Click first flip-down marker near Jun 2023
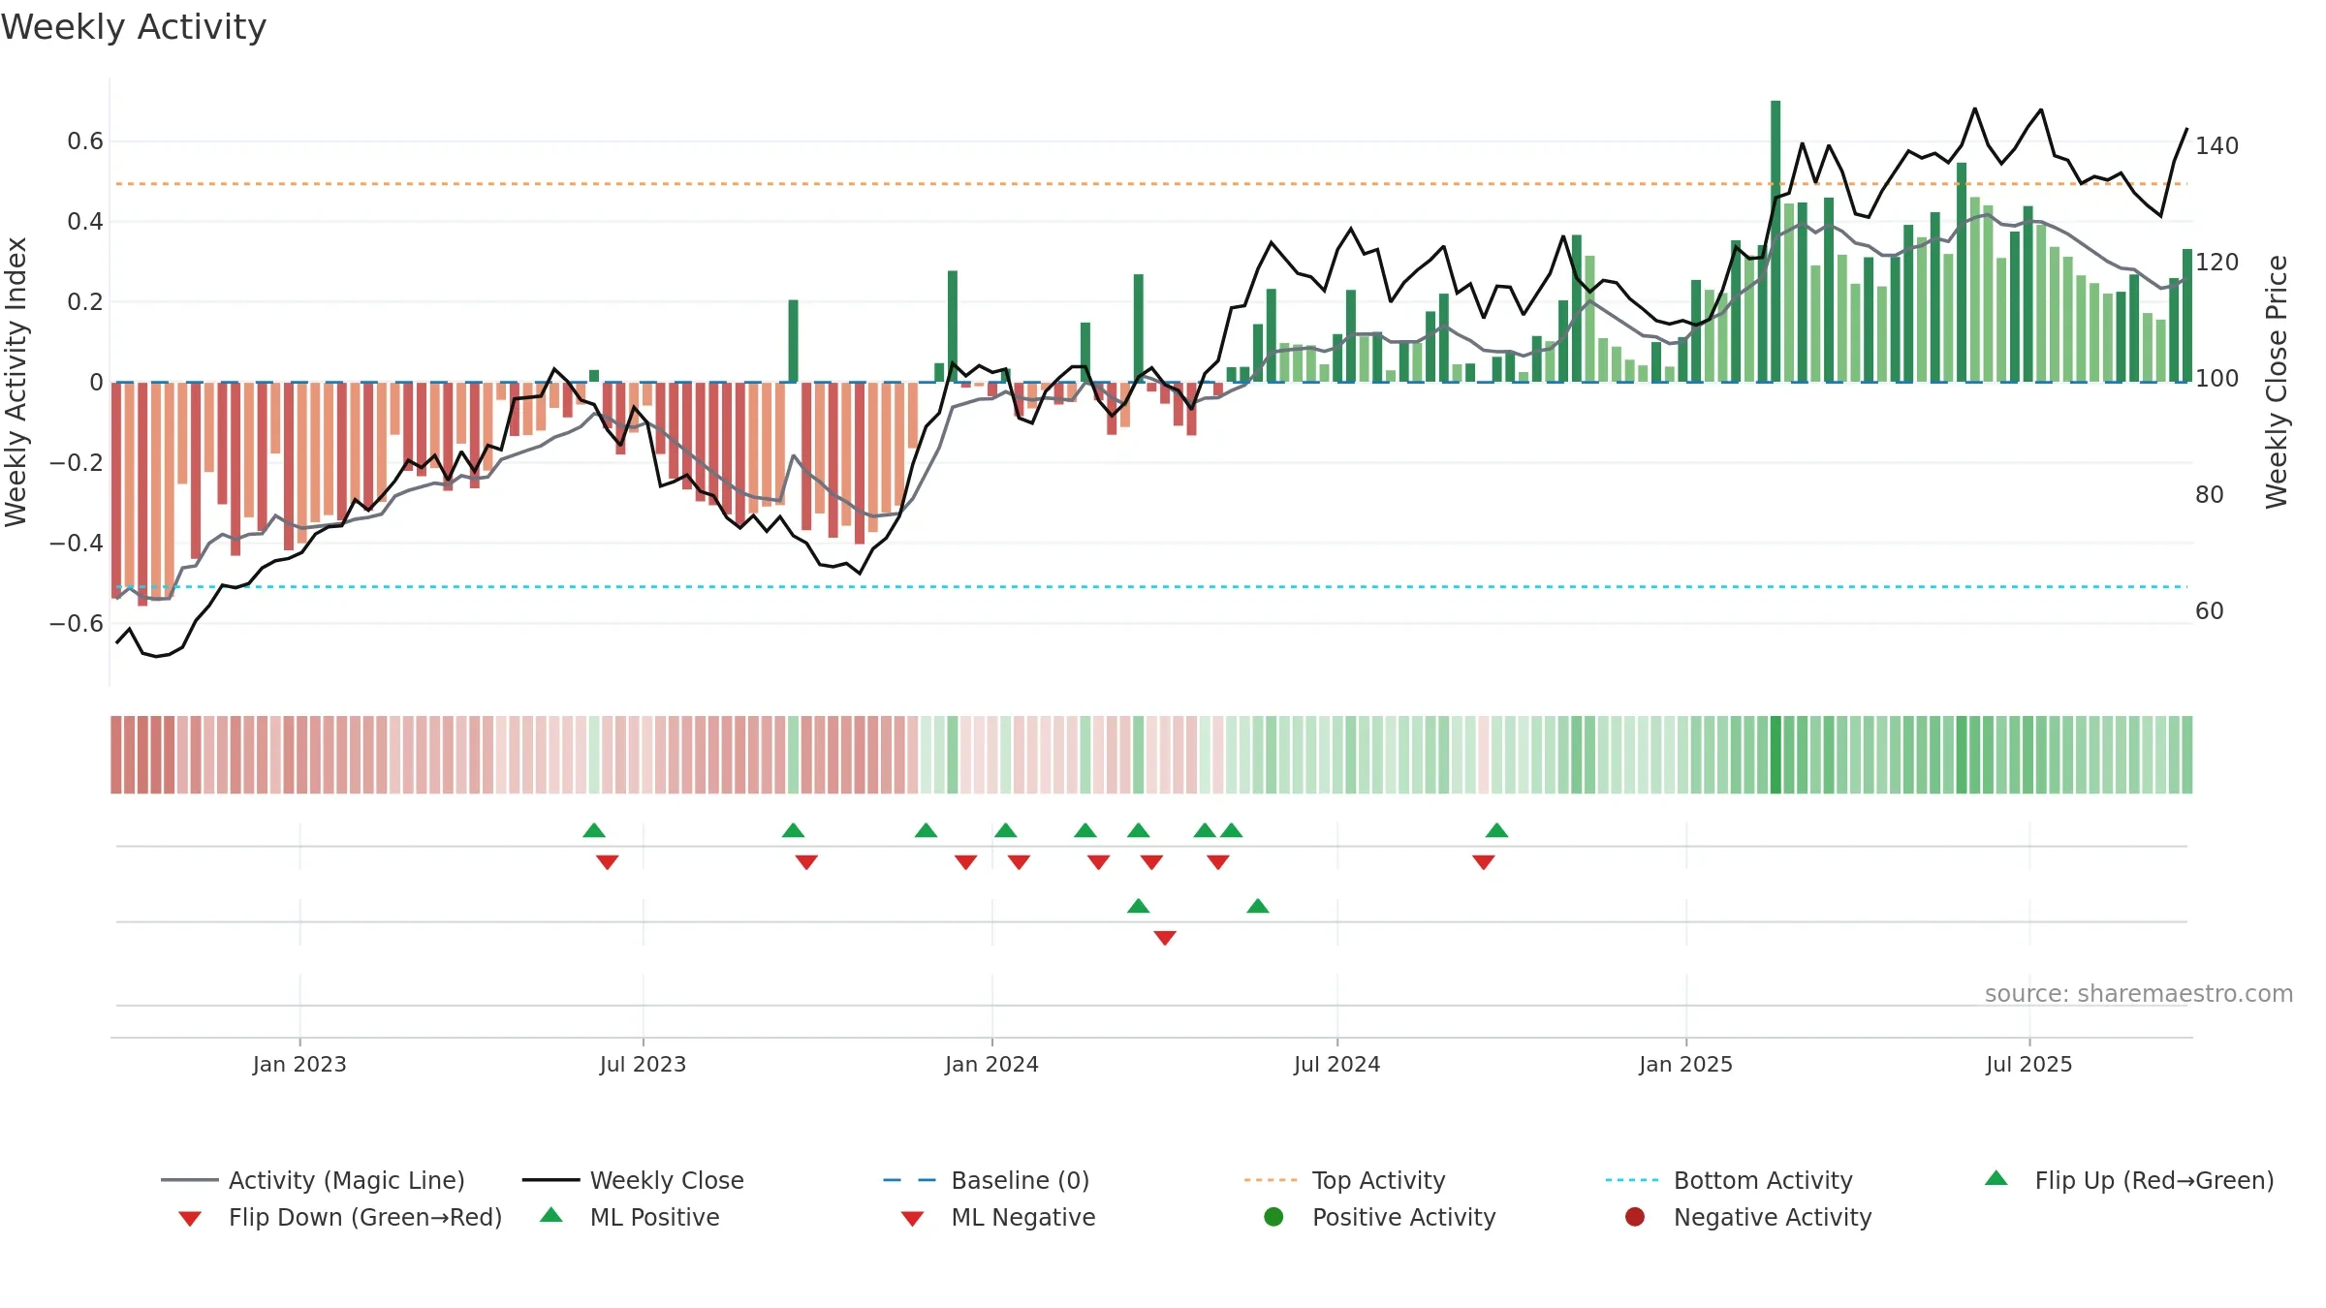 pos(608,862)
